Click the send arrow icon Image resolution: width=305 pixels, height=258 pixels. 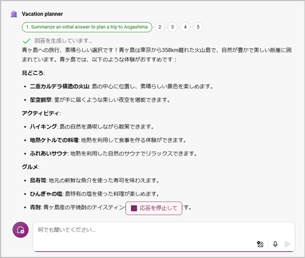click(287, 244)
